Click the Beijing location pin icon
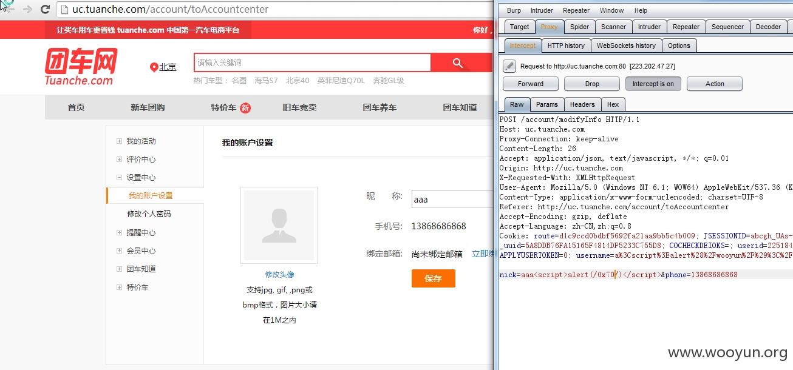793x370 pixels. pos(154,67)
